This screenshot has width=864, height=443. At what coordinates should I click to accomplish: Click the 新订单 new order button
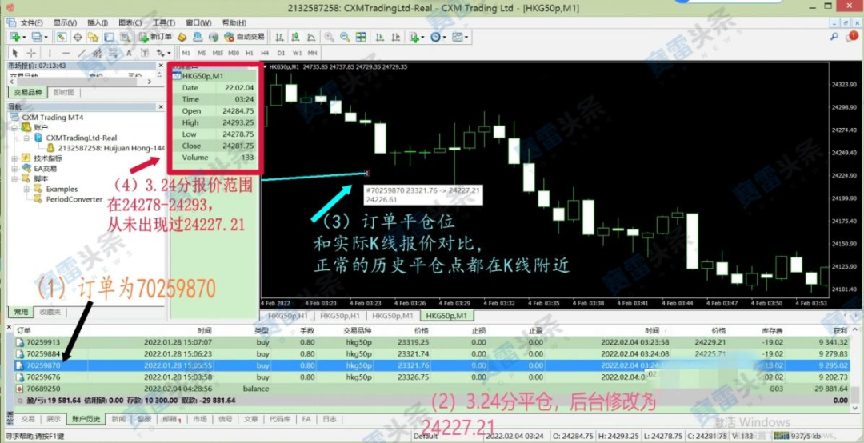155,37
